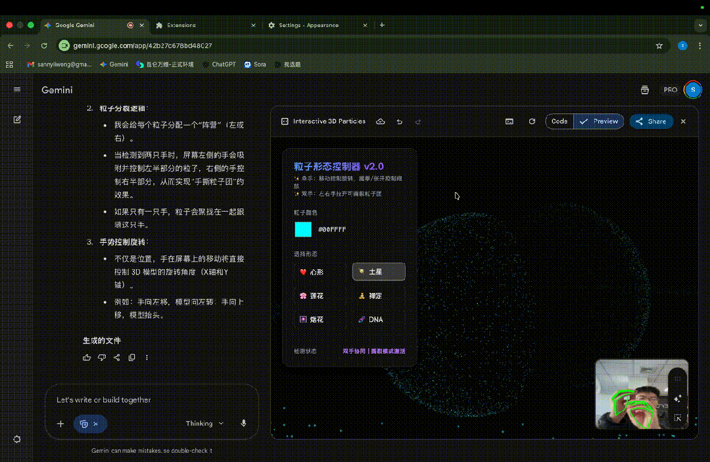
Task: Dislike the response with thumbs down
Action: tap(102, 357)
